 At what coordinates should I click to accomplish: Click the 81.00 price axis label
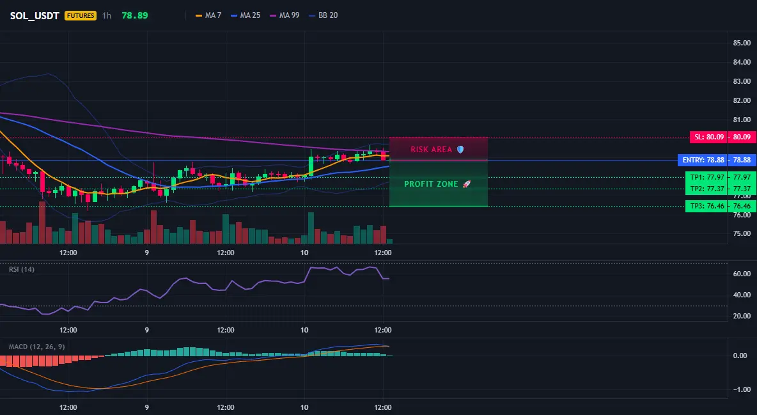742,120
